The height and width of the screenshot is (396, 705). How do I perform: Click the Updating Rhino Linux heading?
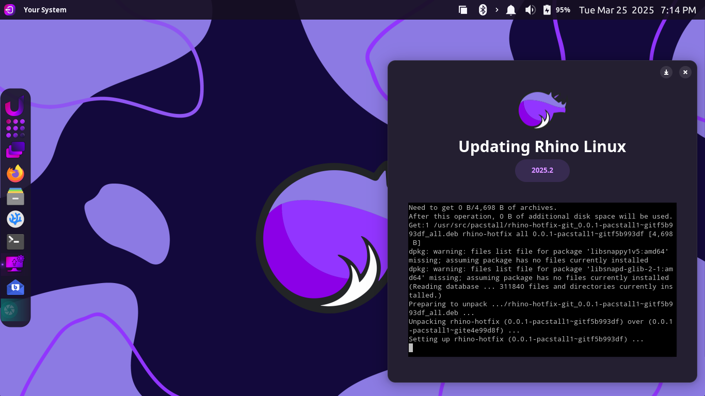point(542,146)
